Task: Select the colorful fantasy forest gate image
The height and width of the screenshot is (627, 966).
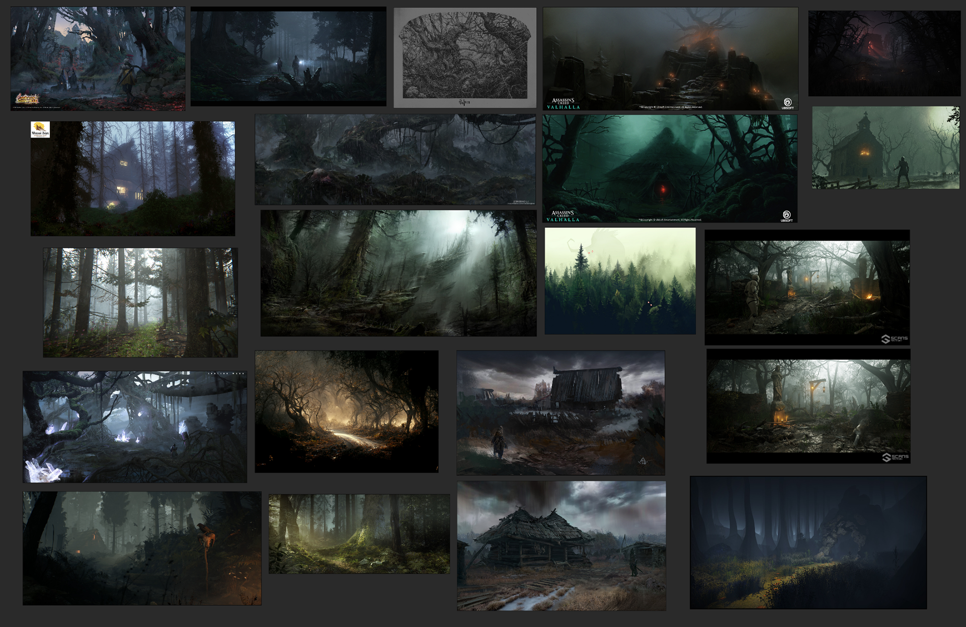Action: pos(98,58)
